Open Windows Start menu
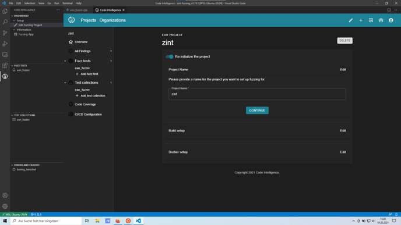 click(5, 221)
